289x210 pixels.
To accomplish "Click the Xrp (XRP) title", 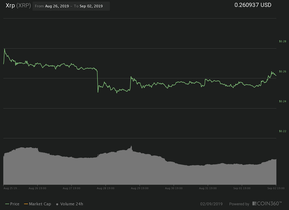I will (x=18, y=5).
